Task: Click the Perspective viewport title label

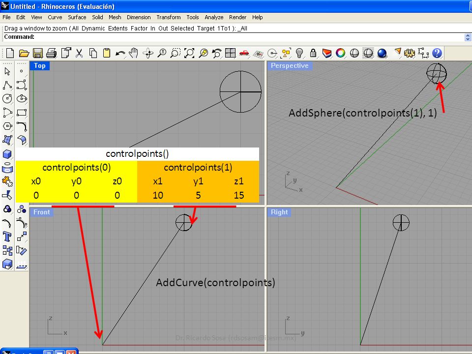Action: tap(290, 65)
